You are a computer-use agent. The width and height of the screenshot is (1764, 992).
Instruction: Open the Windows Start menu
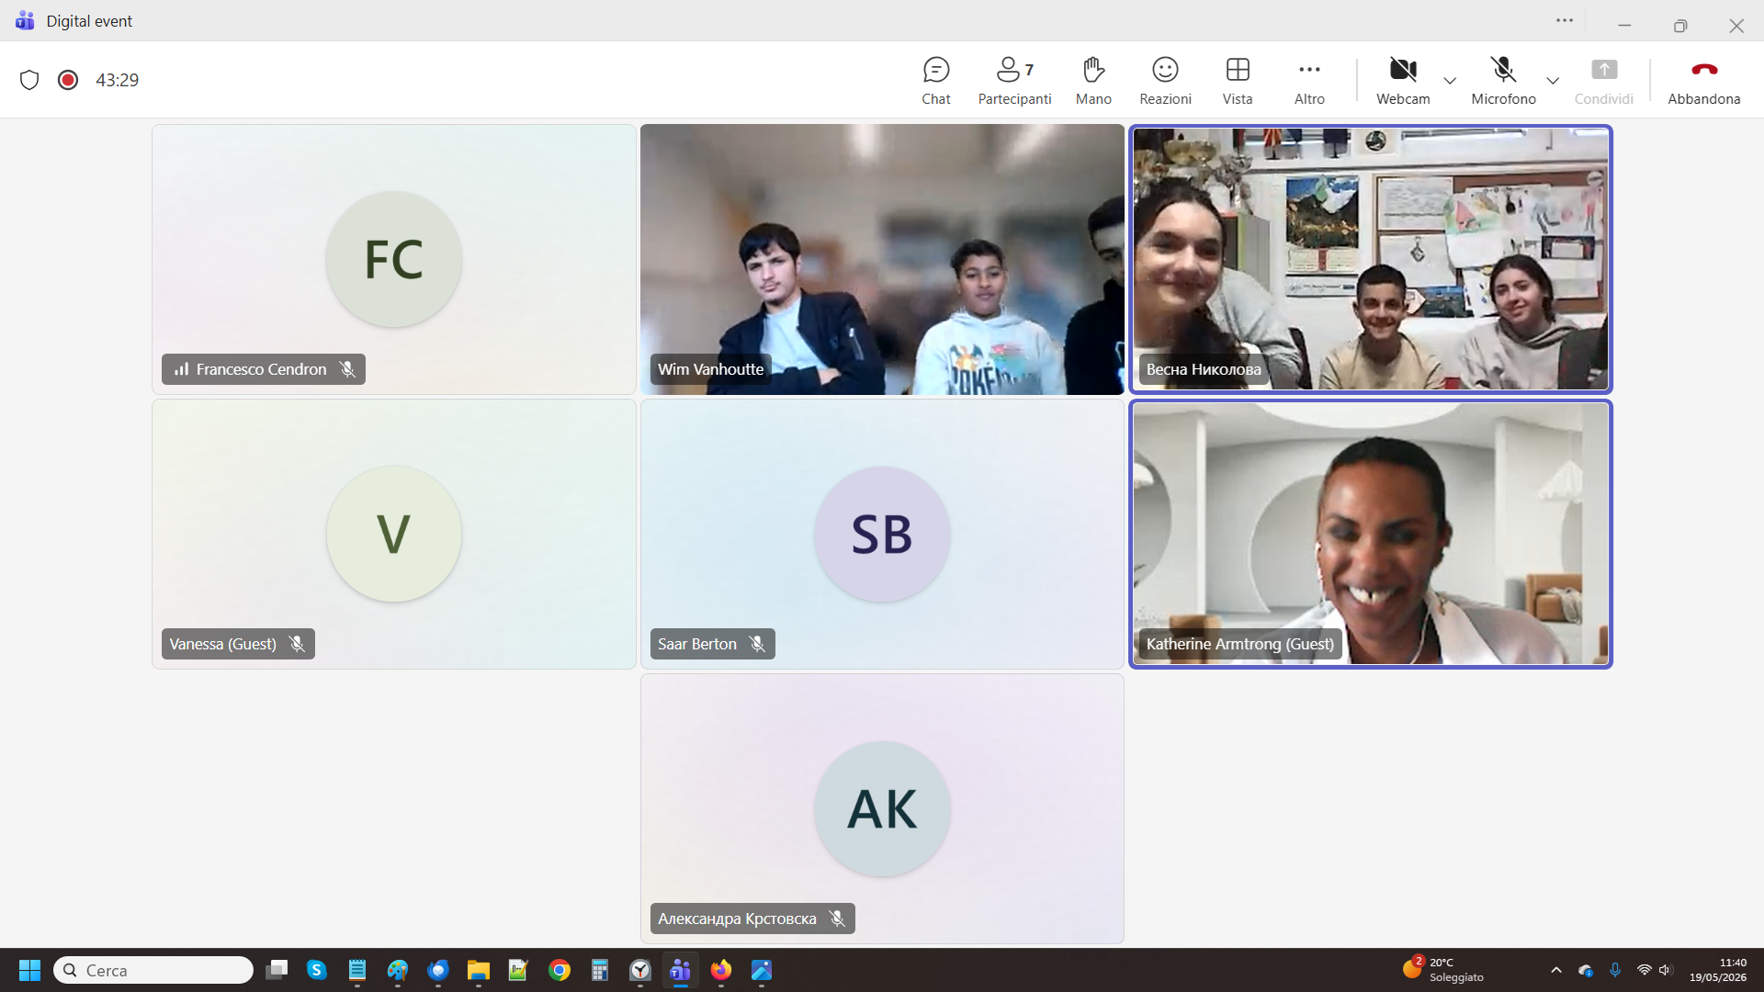(29, 970)
